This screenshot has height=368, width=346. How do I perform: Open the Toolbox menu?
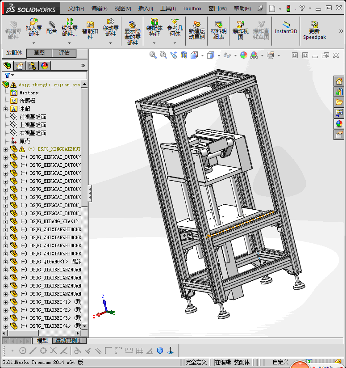(192, 8)
